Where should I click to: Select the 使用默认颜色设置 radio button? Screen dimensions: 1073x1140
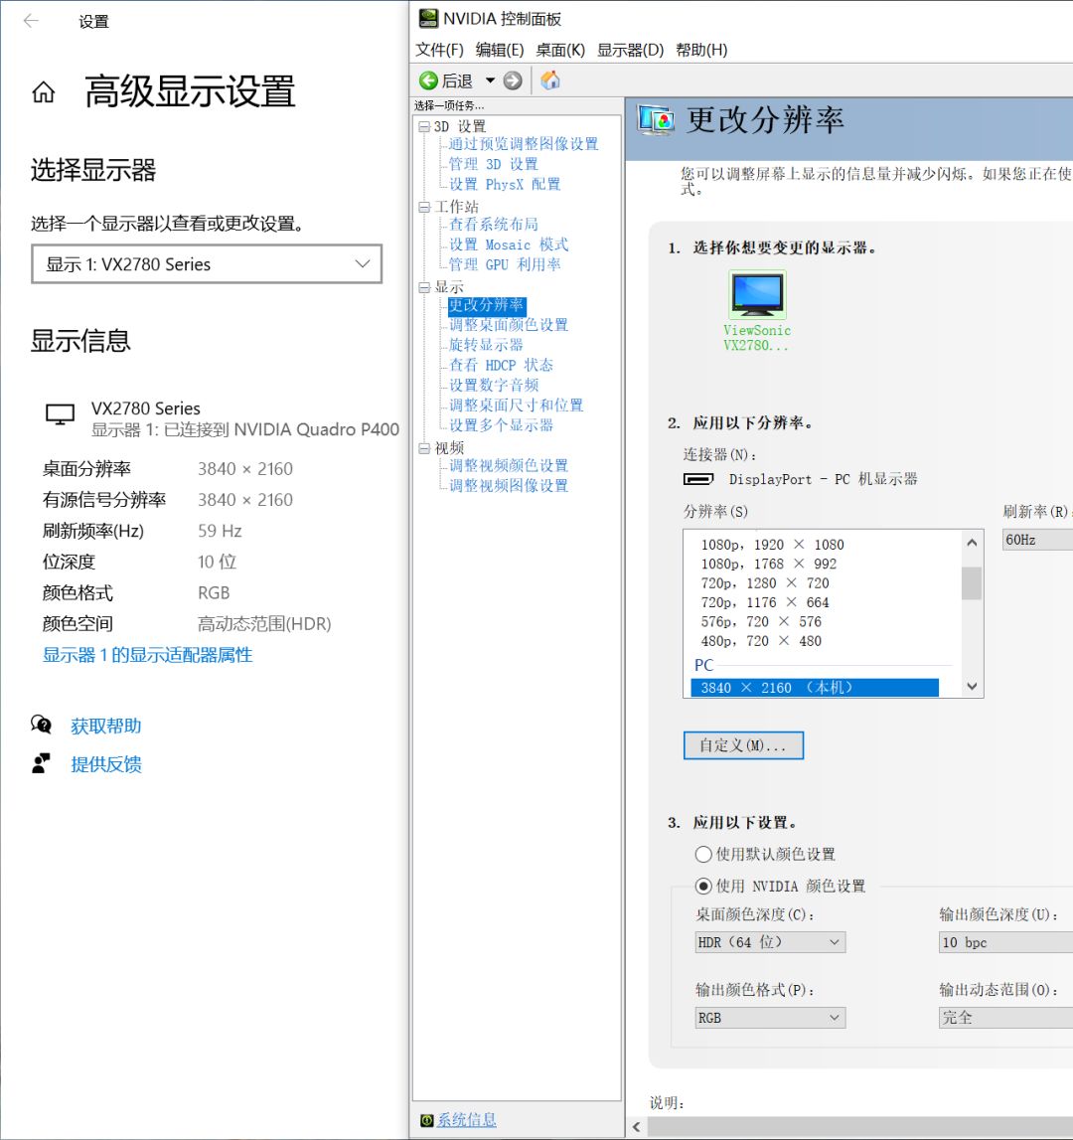(x=704, y=854)
